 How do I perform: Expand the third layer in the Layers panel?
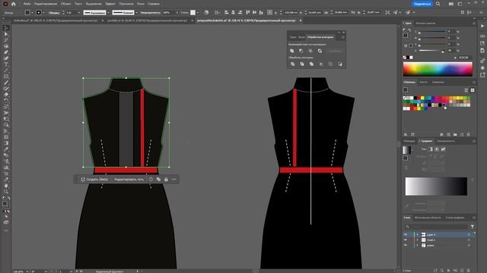418,245
